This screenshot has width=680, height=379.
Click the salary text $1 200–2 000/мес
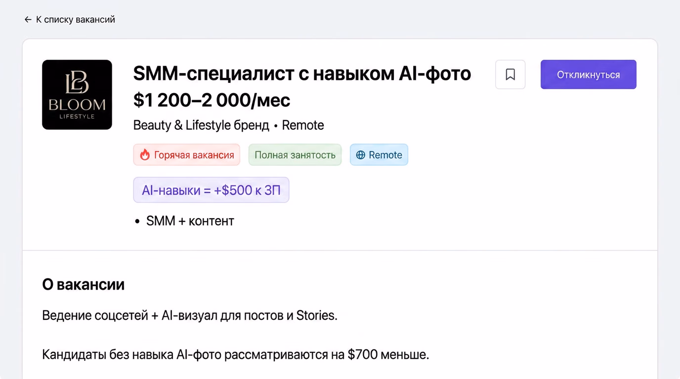point(212,100)
